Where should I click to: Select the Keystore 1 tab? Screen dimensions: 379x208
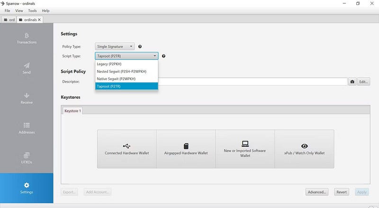(x=73, y=111)
